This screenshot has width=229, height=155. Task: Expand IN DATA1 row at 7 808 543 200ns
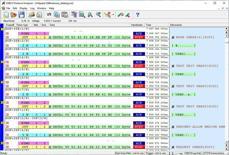coord(50,74)
